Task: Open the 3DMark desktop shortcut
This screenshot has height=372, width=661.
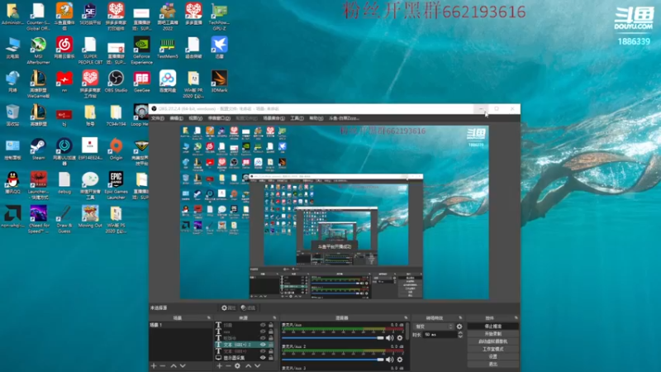Action: [219, 81]
